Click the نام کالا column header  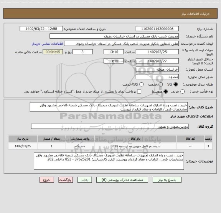click(x=135, y=139)
